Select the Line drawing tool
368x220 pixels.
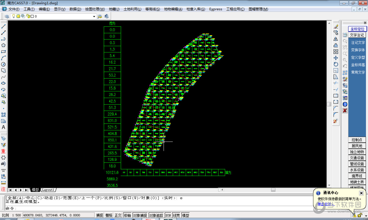(x=4, y=26)
